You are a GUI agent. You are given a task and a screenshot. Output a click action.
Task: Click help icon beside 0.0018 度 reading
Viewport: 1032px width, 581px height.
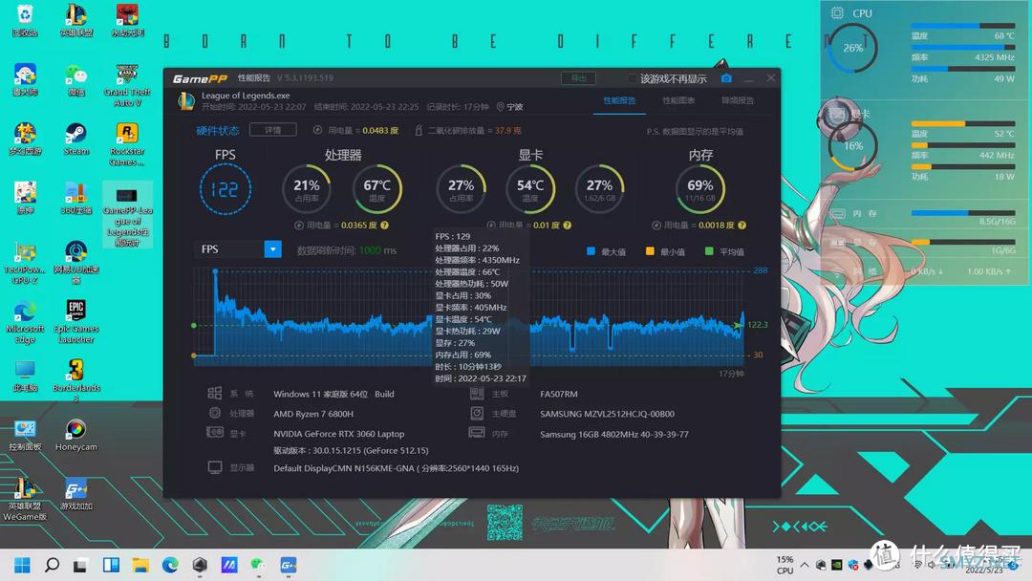click(x=742, y=225)
